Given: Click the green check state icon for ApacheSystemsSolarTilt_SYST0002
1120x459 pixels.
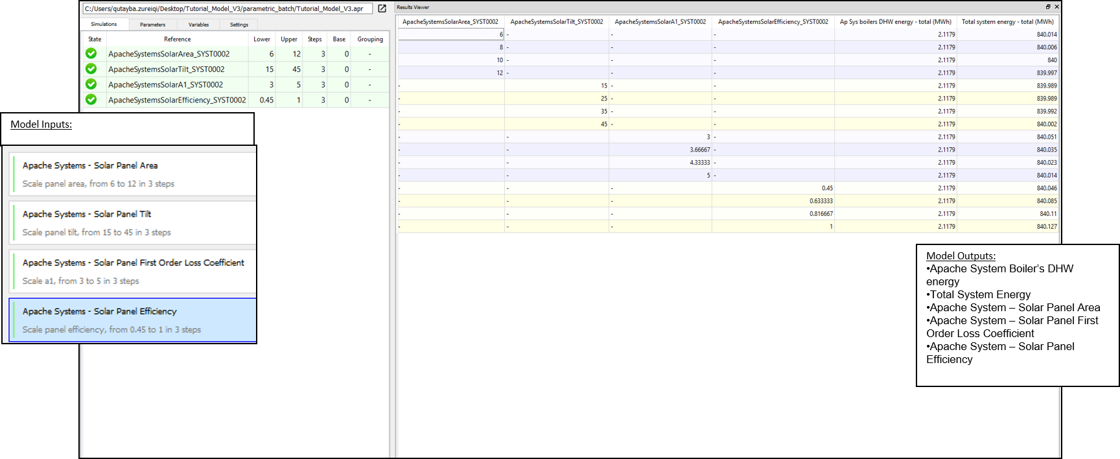Looking at the screenshot, I should [x=91, y=69].
